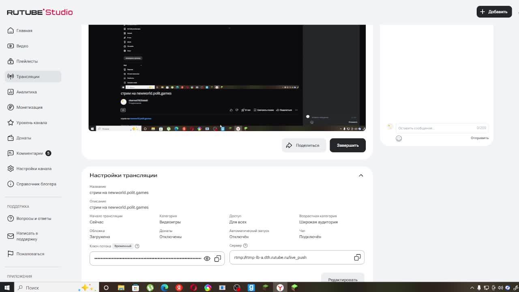Open the Главная page in sidebar
Screen dimensions: 519x292
coord(24,30)
